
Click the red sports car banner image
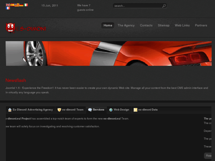pos(109,53)
